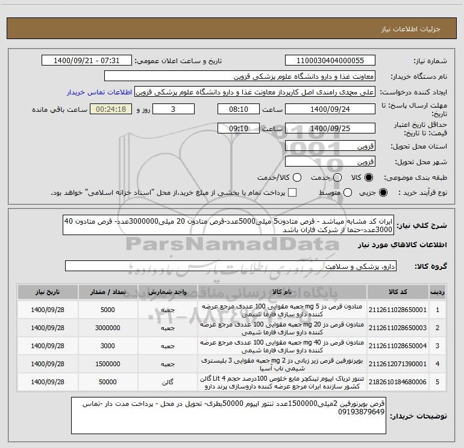Click the delivery province field قزوین

(330, 146)
